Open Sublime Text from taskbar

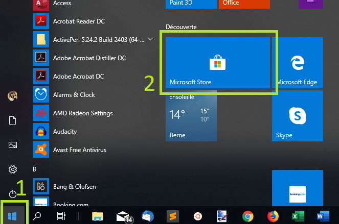tap(173, 216)
